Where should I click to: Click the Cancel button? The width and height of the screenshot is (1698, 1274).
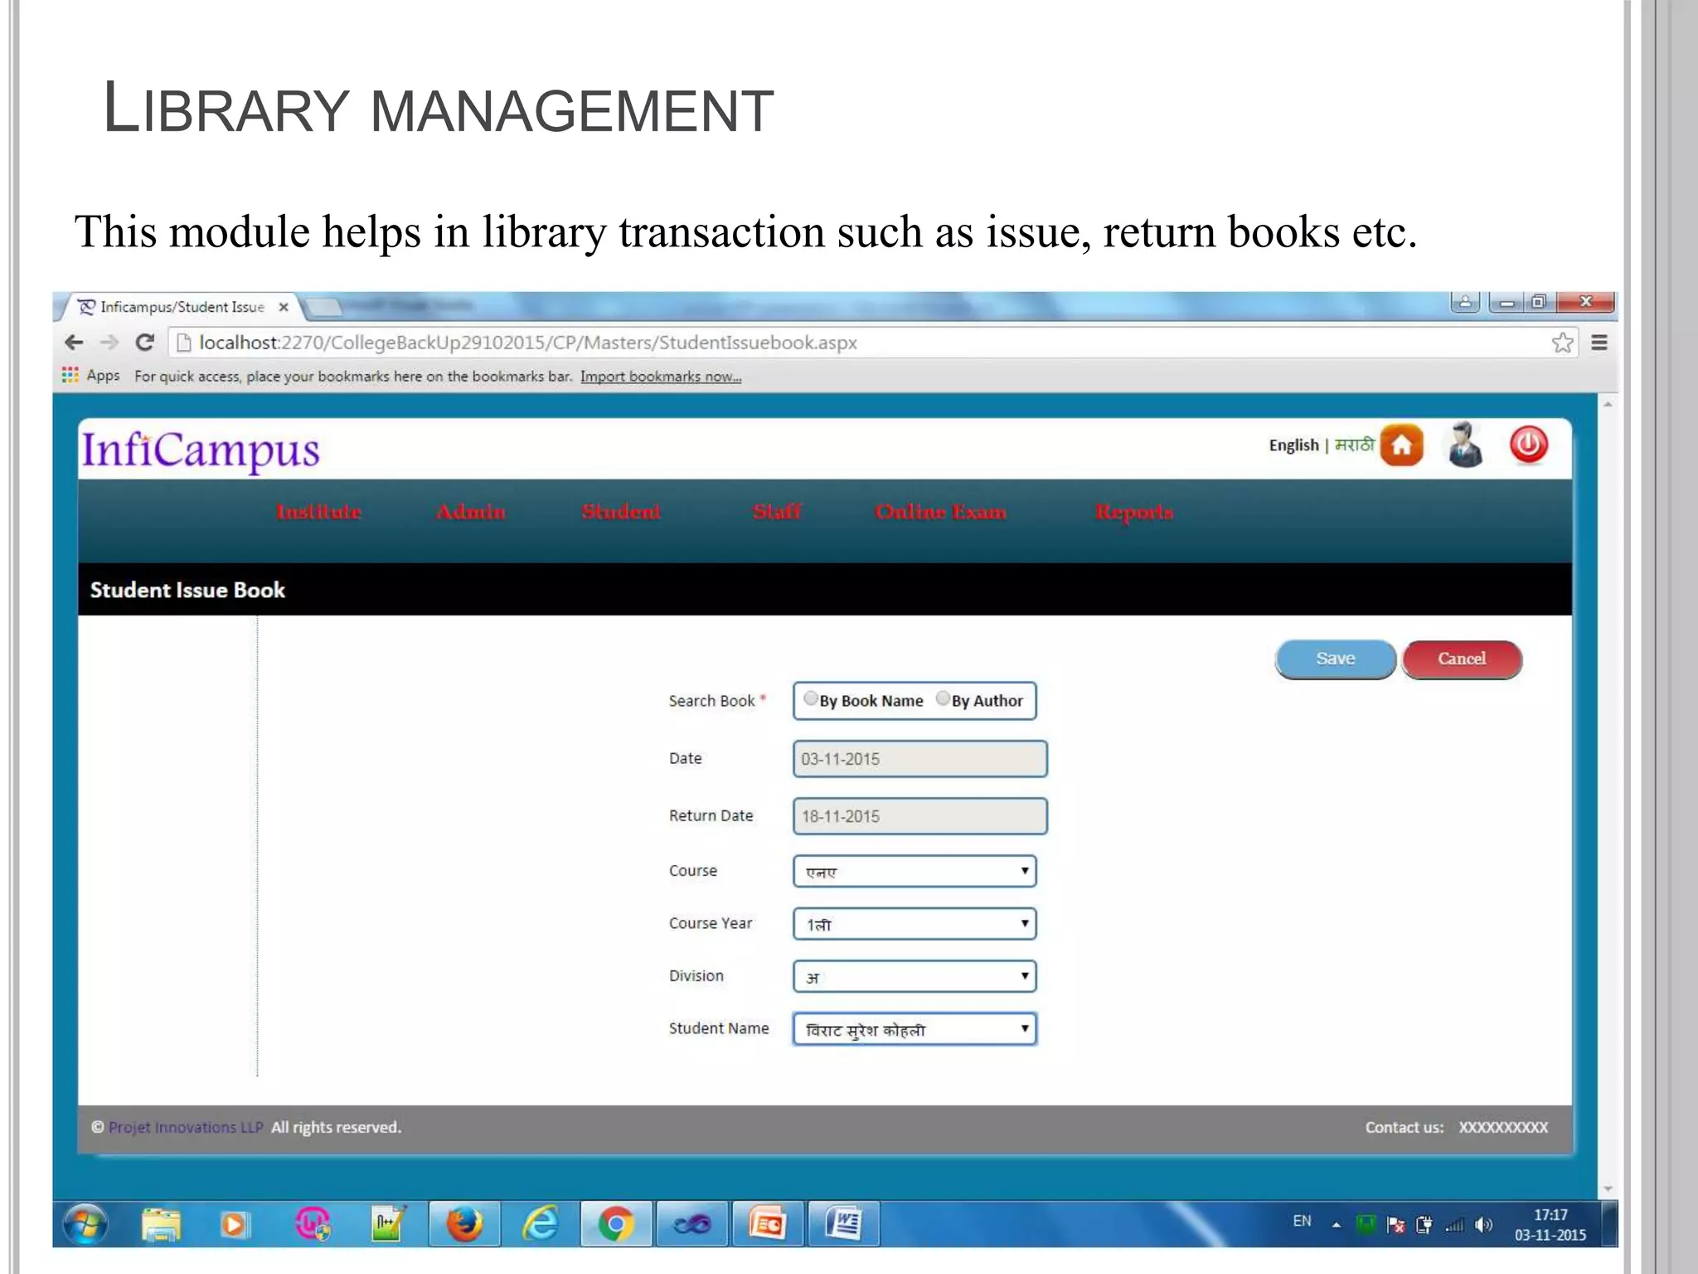(x=1462, y=659)
